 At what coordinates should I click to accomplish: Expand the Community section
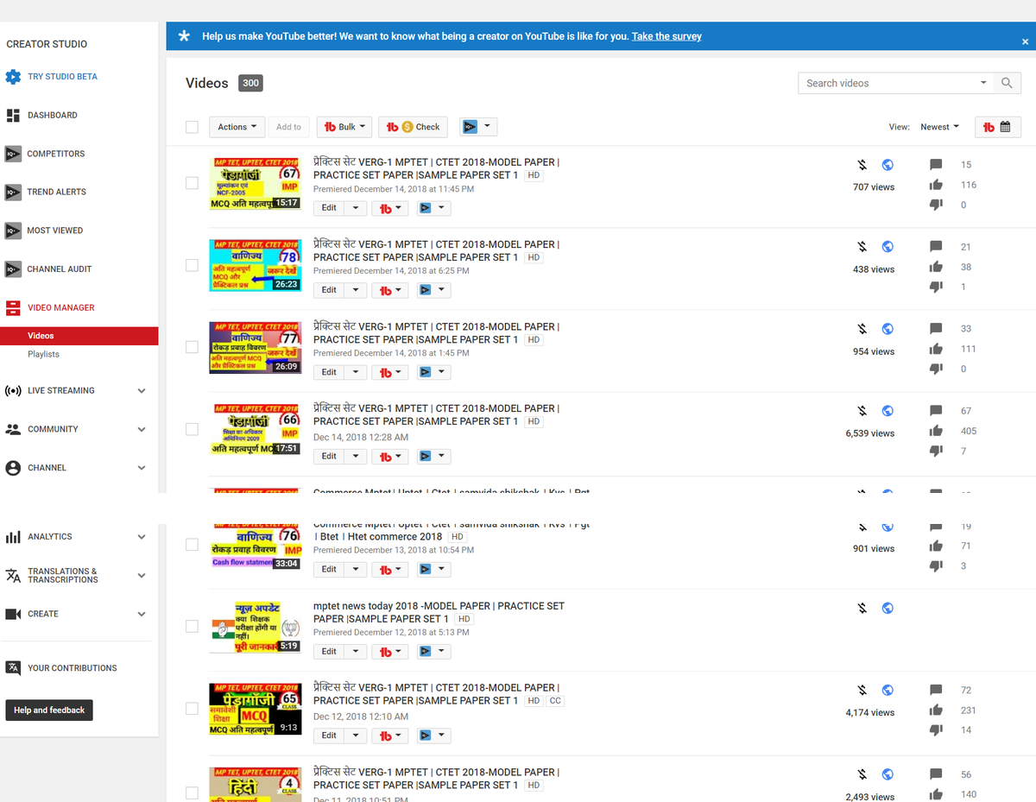(x=142, y=429)
